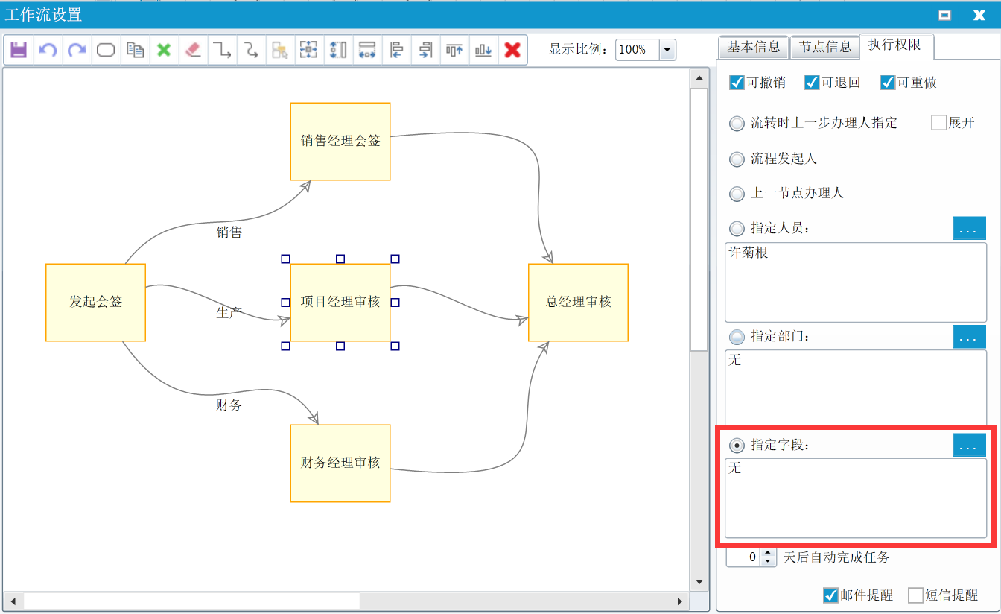
Task: Select the eraser tool
Action: [x=193, y=50]
